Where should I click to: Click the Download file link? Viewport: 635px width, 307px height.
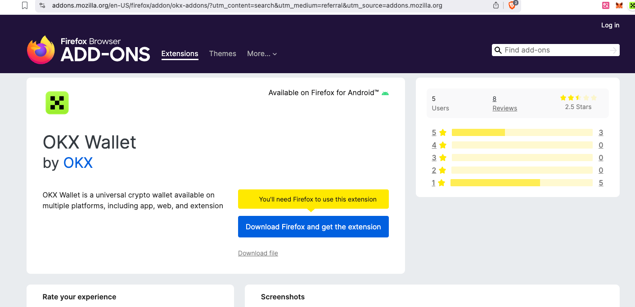[x=258, y=253]
